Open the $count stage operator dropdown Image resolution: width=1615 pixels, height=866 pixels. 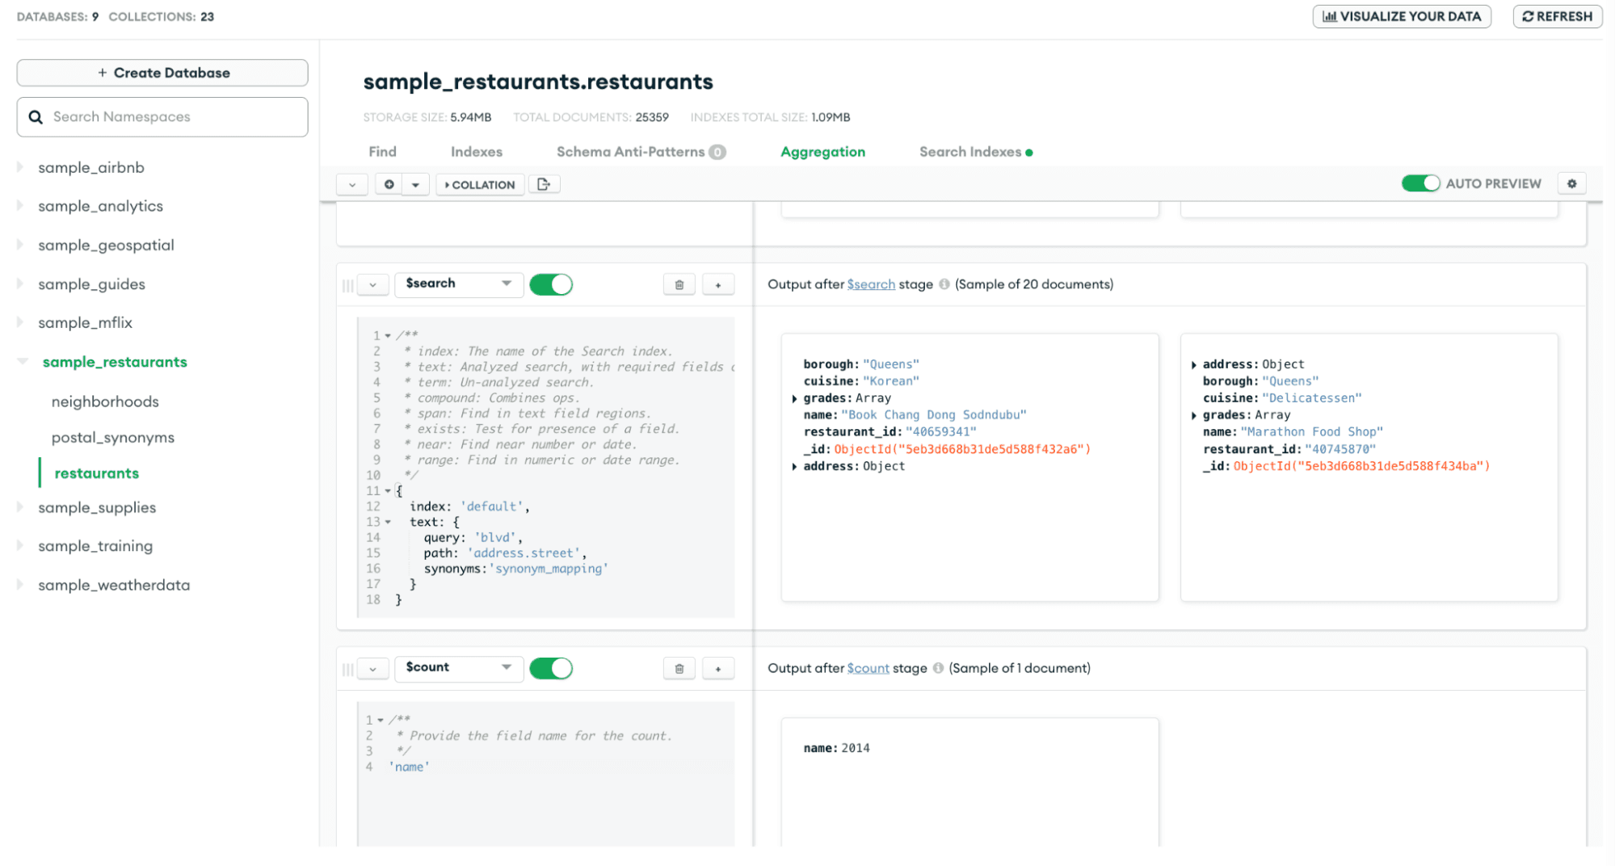tap(458, 667)
